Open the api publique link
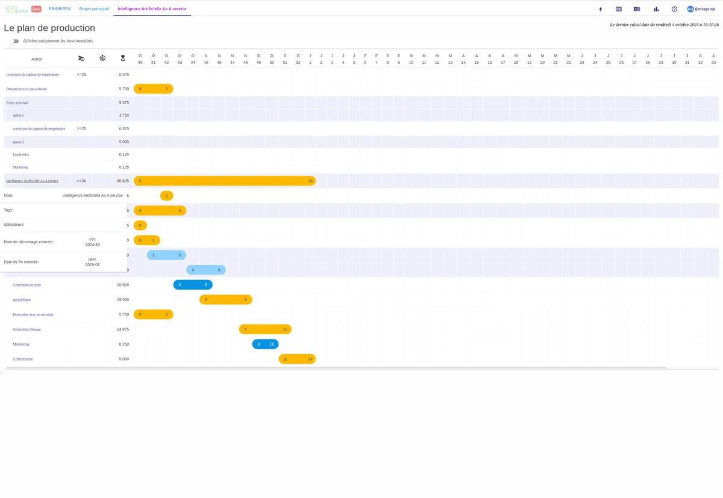Viewport: 723px width, 498px height. click(x=22, y=299)
